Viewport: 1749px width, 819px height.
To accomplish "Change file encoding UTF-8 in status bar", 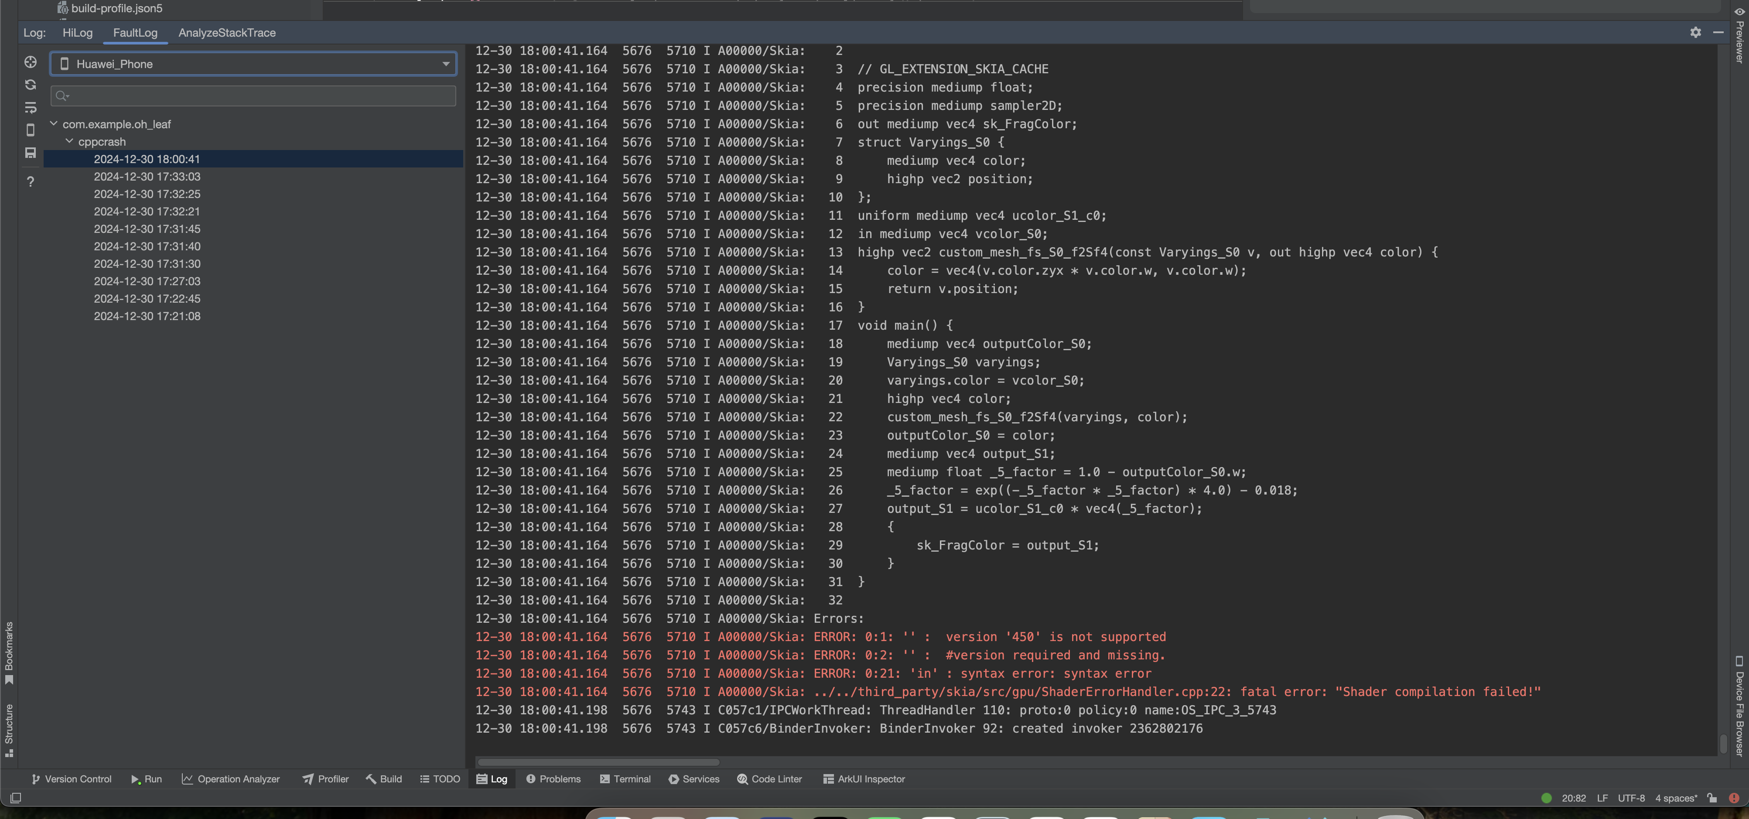I will pos(1631,798).
